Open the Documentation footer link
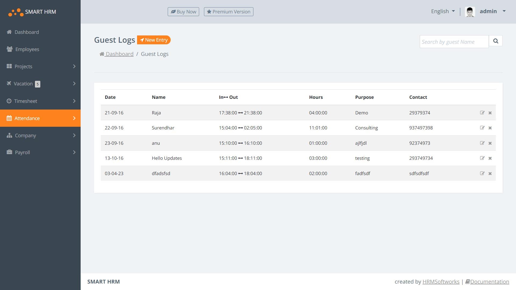 click(x=489, y=282)
